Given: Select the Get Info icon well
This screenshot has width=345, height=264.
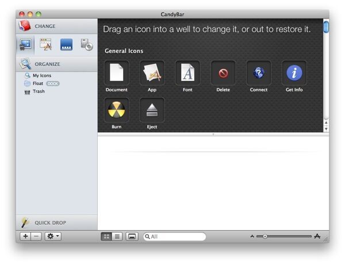Looking at the screenshot, I should point(294,73).
